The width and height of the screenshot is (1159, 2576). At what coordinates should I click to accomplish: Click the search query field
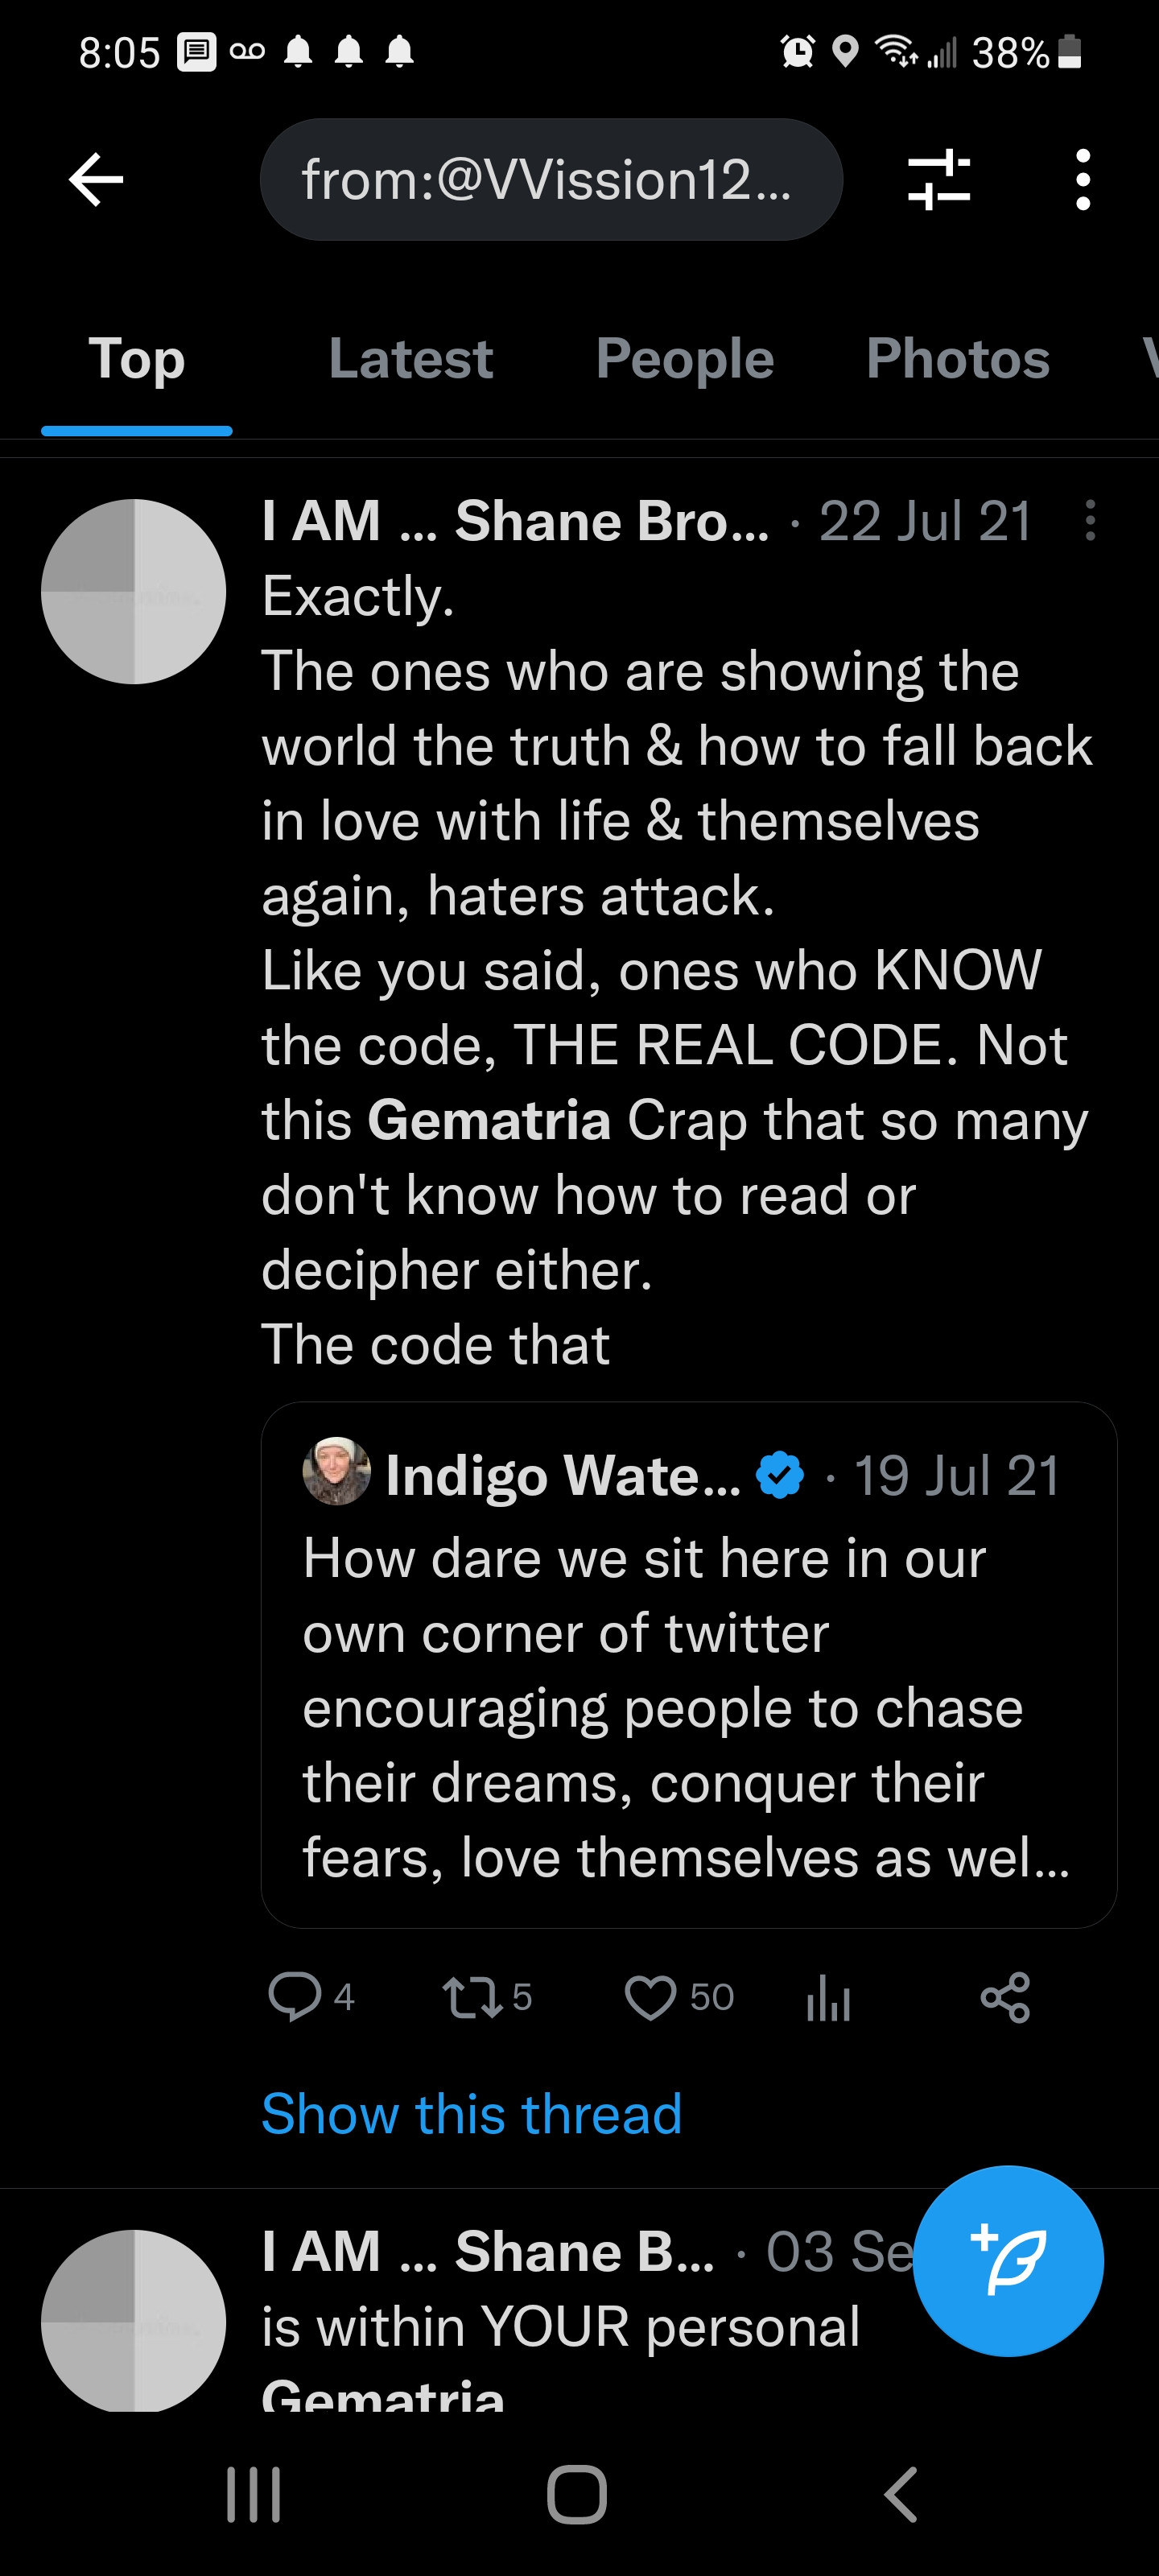(551, 180)
